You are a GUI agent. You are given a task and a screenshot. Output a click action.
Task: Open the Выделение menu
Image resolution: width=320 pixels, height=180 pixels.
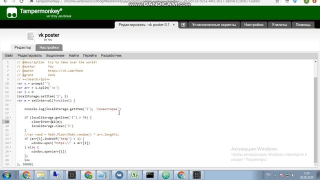pos(55,55)
